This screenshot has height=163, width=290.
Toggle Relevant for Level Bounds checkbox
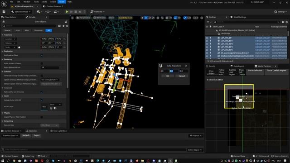42,92
